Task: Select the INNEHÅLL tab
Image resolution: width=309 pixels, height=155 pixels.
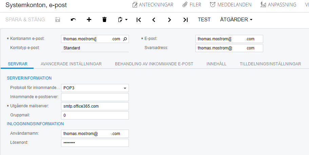Action: pos(216,64)
